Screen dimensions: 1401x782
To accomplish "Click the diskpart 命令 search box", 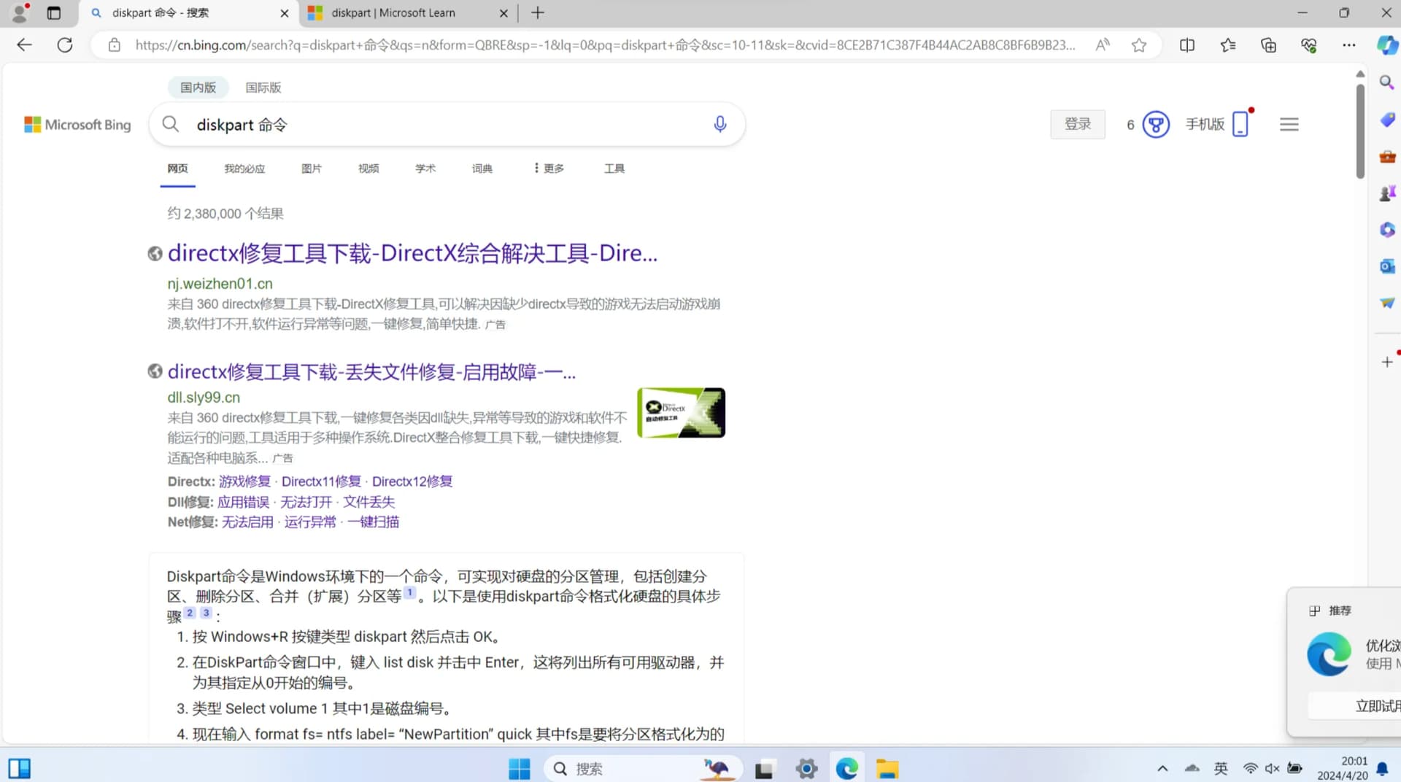I will click(x=447, y=125).
